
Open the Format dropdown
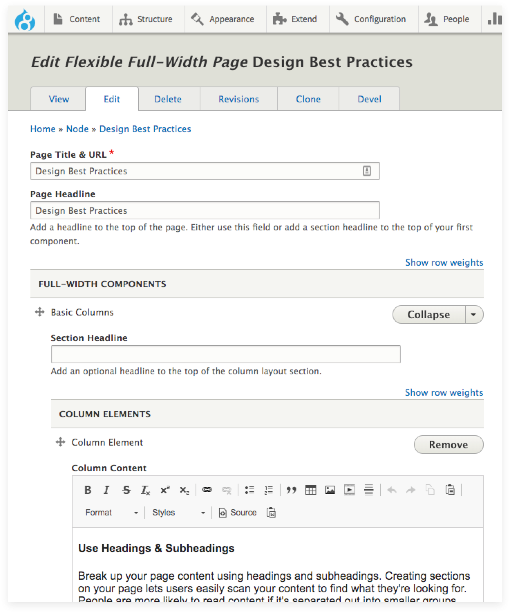tap(111, 512)
